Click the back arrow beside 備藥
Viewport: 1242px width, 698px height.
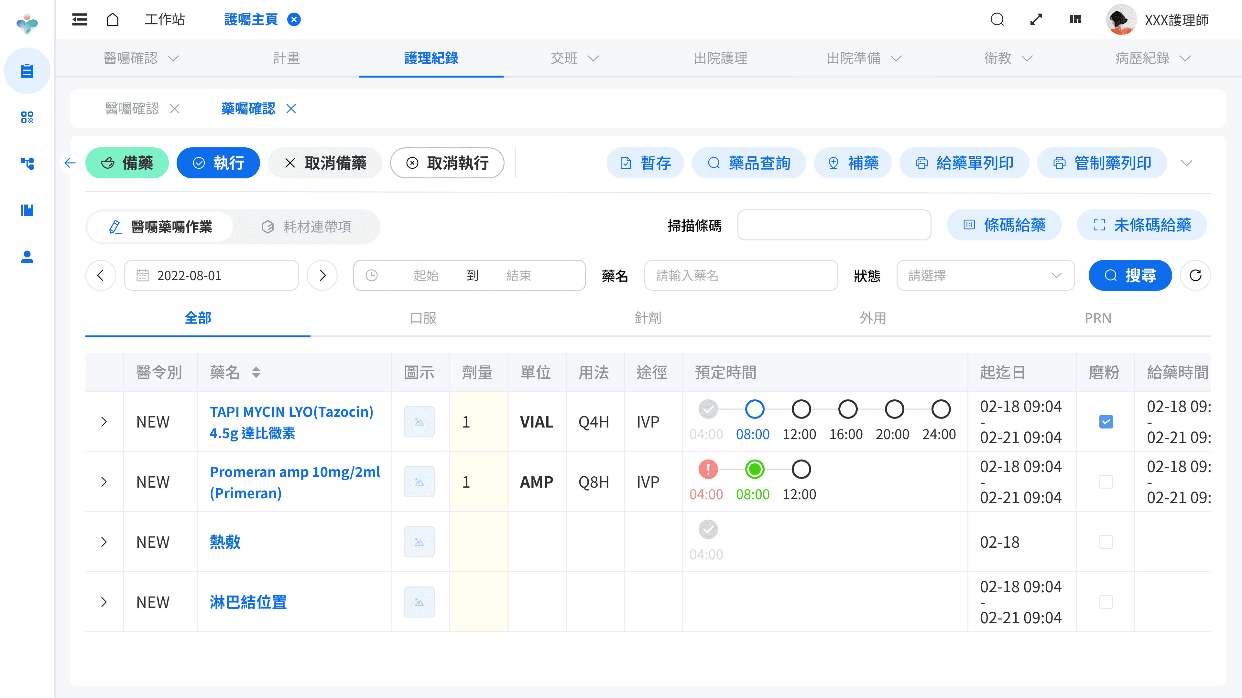70,163
